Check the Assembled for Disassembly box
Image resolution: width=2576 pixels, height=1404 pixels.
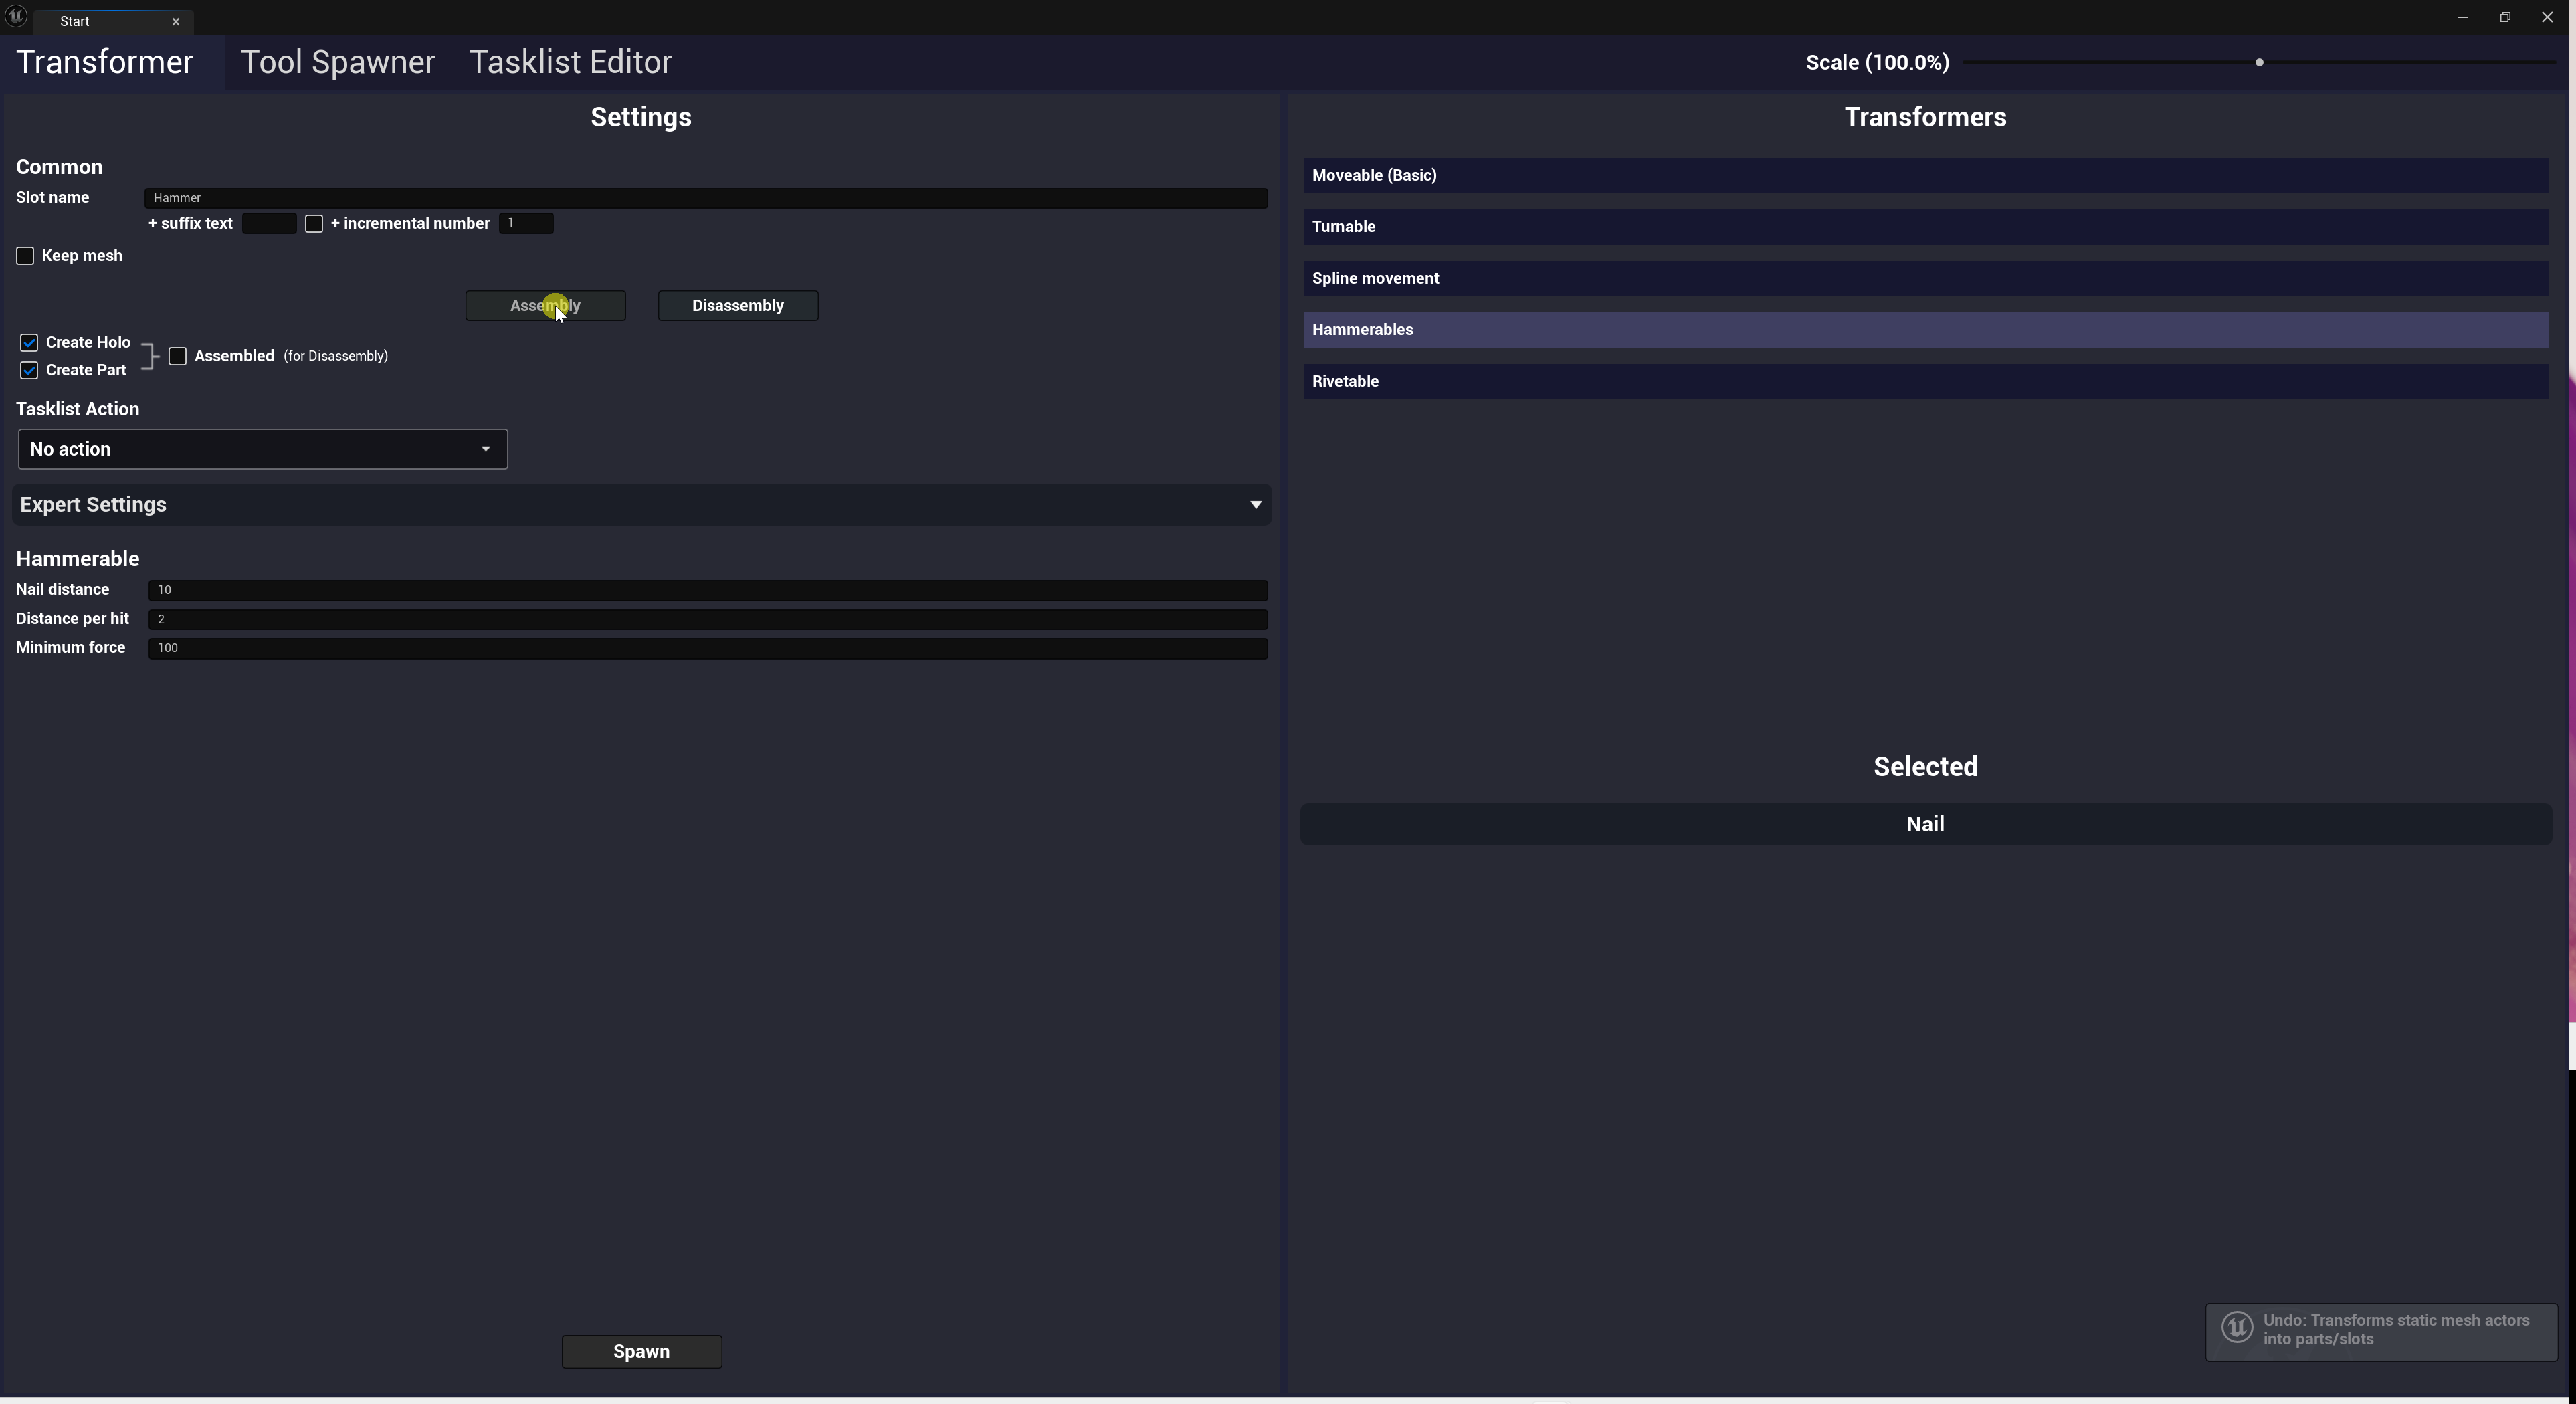pos(178,356)
